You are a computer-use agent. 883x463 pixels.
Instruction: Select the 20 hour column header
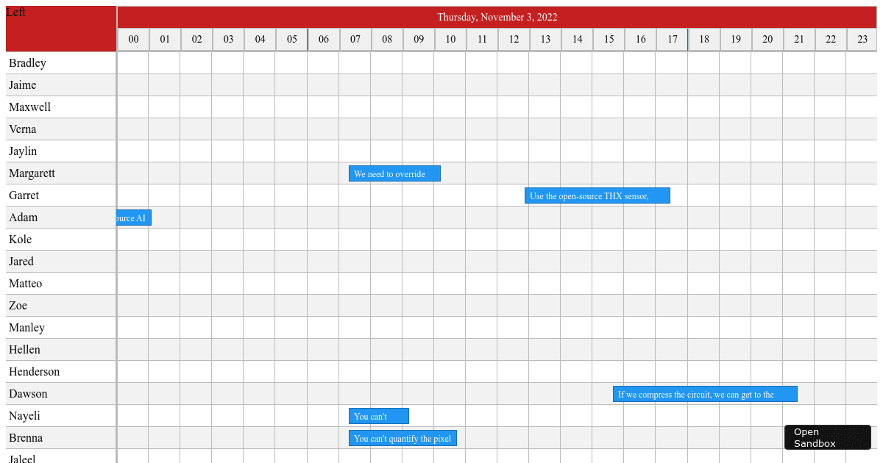pos(767,40)
